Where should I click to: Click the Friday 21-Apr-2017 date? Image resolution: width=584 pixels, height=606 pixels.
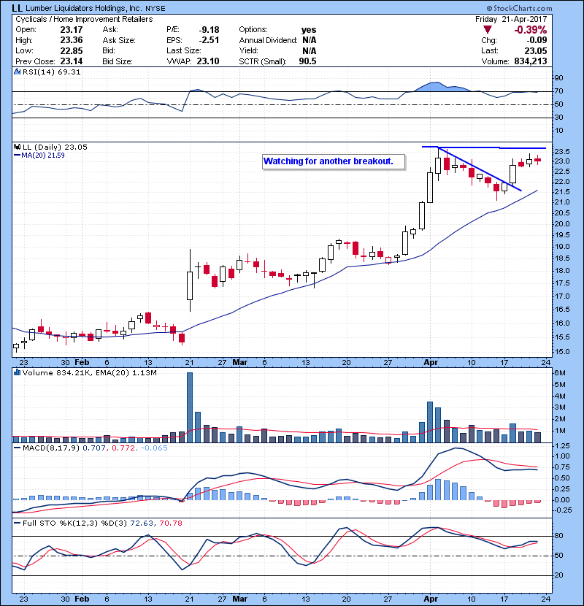pyautogui.click(x=511, y=19)
